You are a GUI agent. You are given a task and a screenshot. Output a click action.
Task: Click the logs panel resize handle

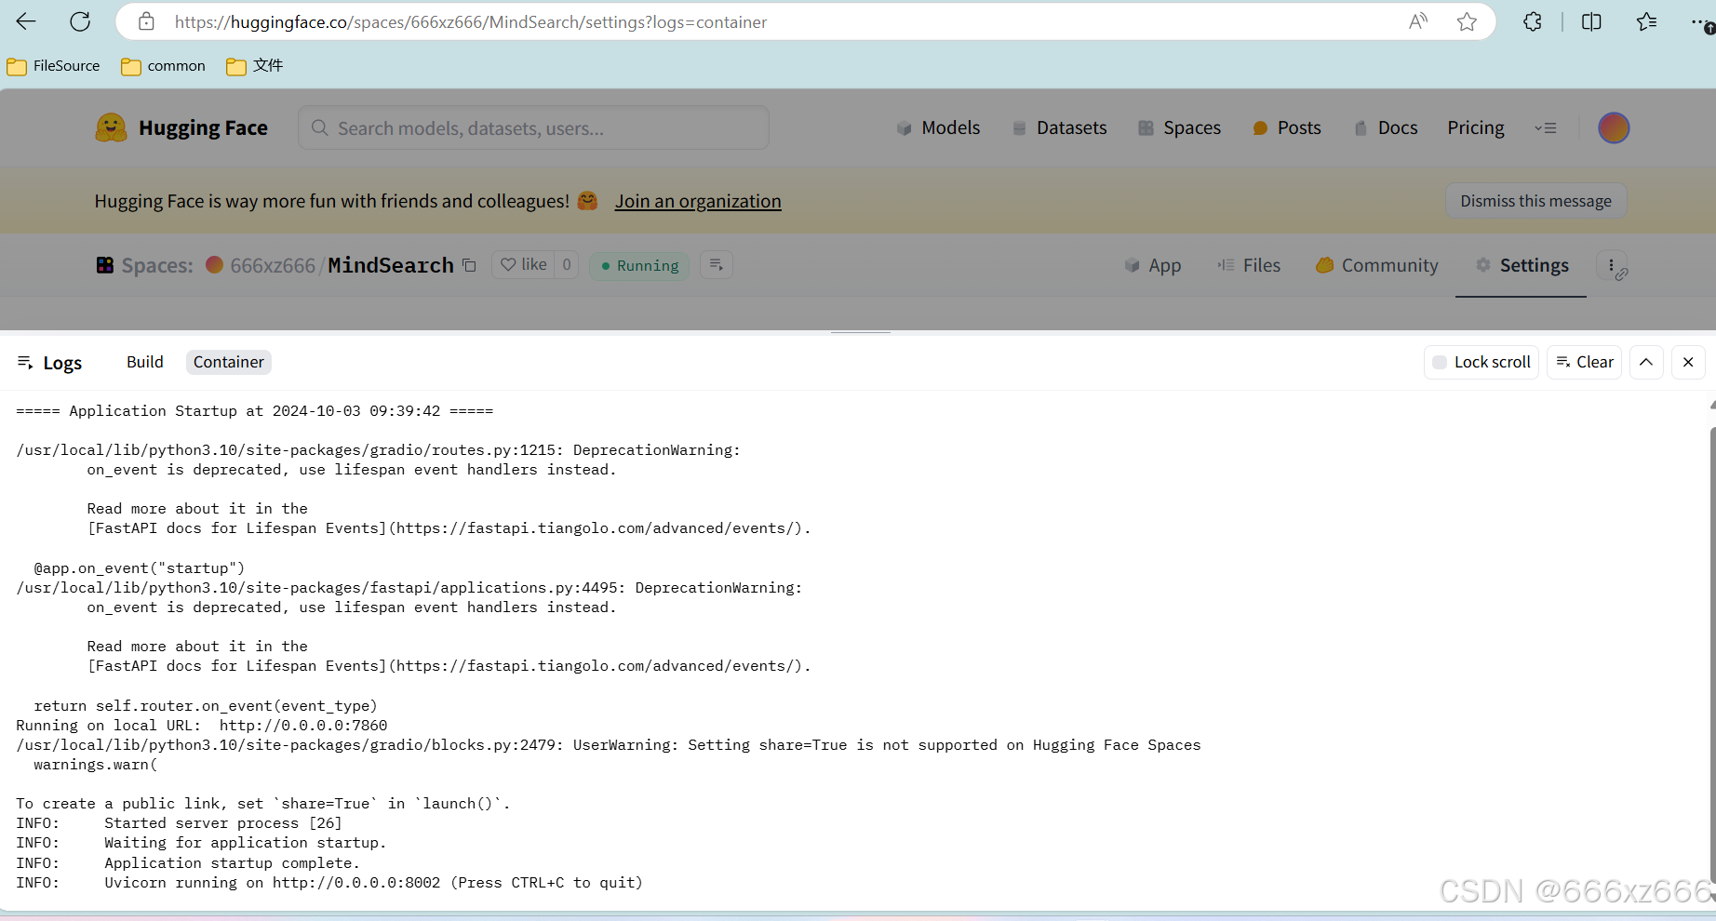[x=861, y=332]
